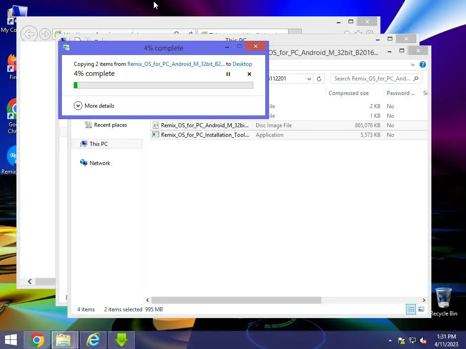
Task: Click 5,573 KB compressed size cell
Action: pyautogui.click(x=370, y=135)
